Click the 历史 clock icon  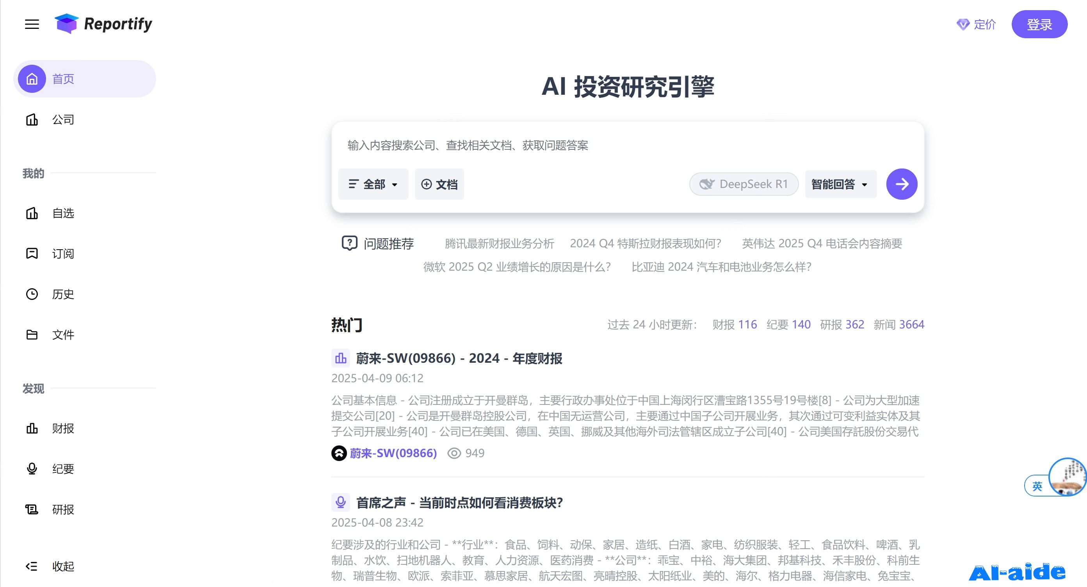(32, 294)
